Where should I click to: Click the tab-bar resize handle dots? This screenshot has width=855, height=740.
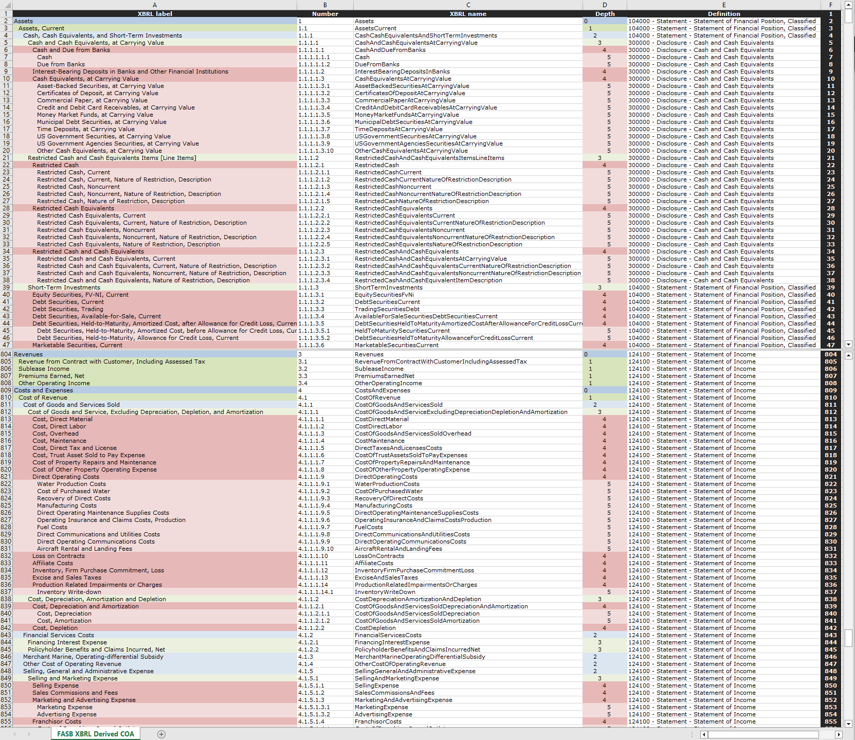point(693,734)
